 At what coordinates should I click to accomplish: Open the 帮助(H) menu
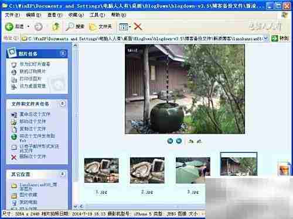click(118, 15)
